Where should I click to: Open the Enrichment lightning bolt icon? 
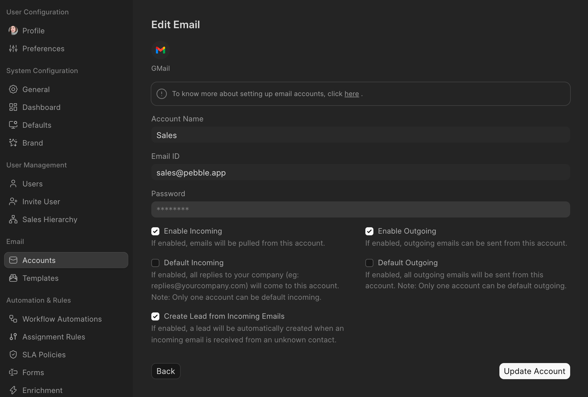point(13,390)
